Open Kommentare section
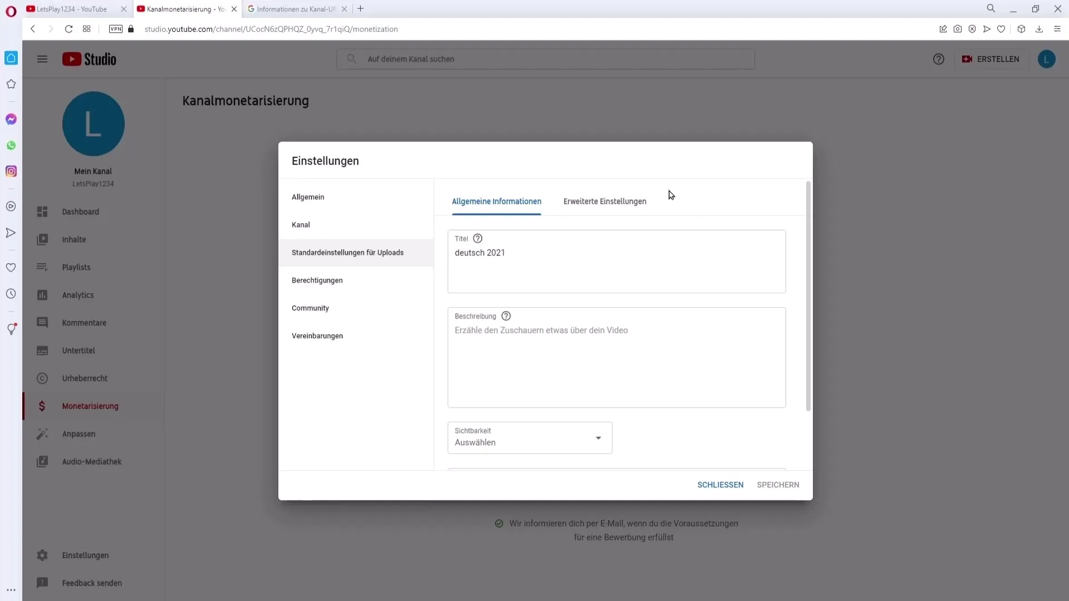 click(84, 322)
